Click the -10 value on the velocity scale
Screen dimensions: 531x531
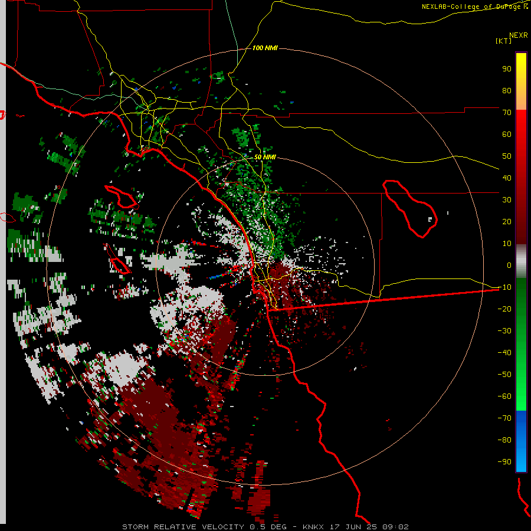(504, 287)
